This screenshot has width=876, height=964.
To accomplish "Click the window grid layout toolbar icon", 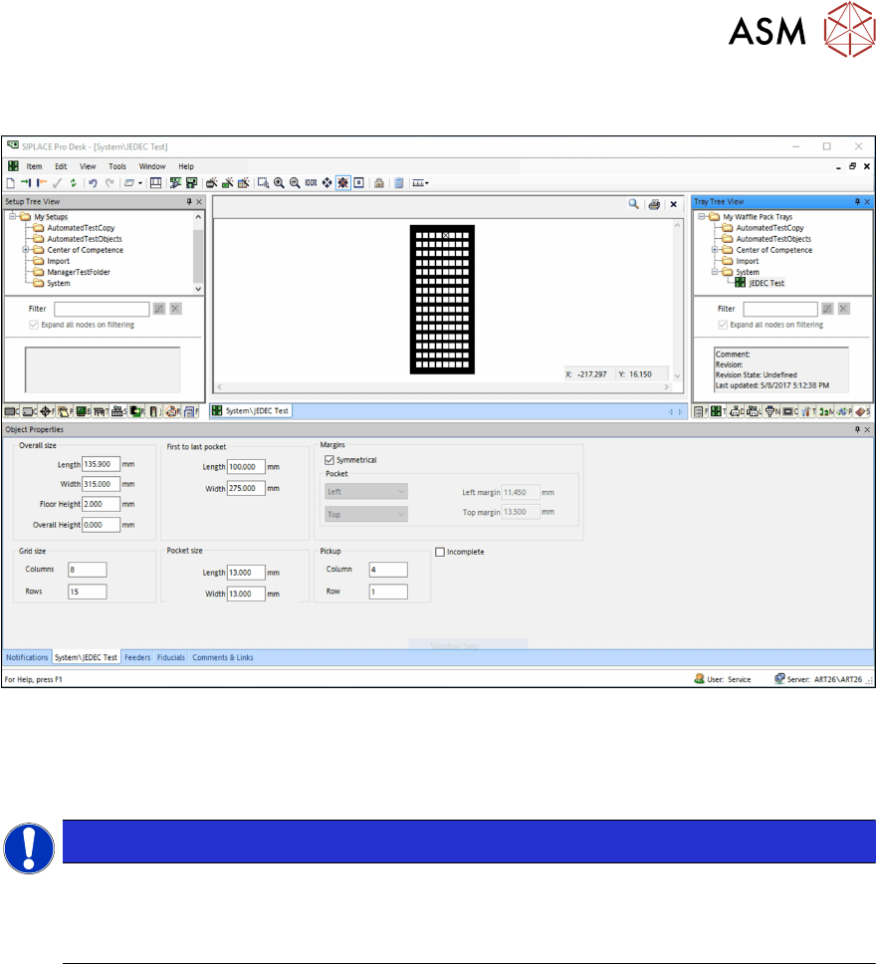I will [156, 183].
